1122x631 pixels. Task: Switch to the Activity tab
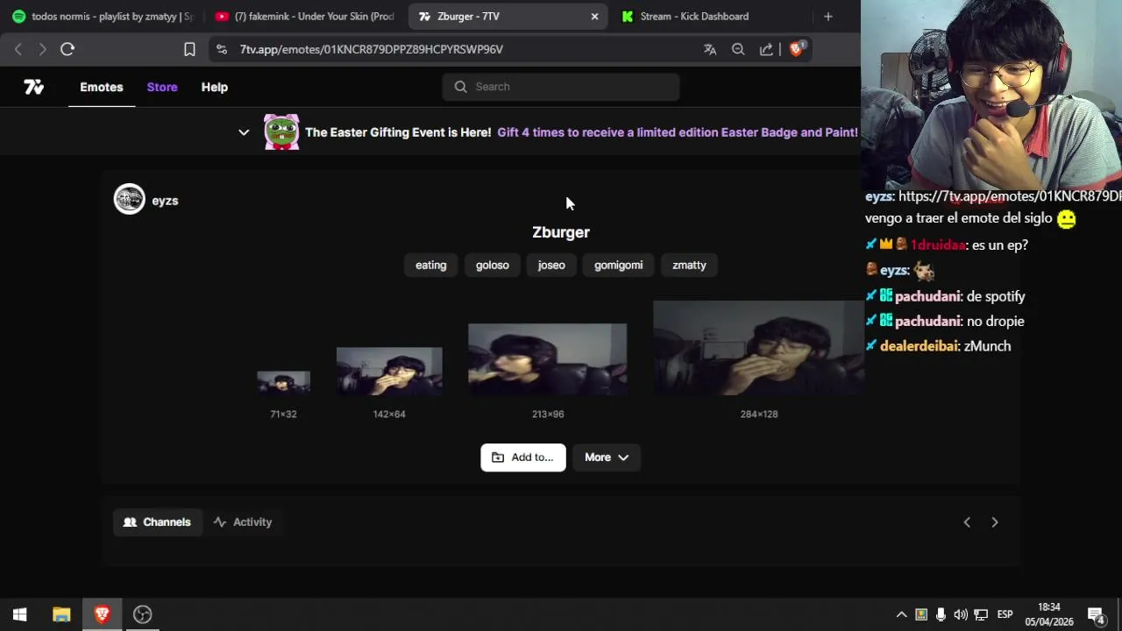point(243,522)
